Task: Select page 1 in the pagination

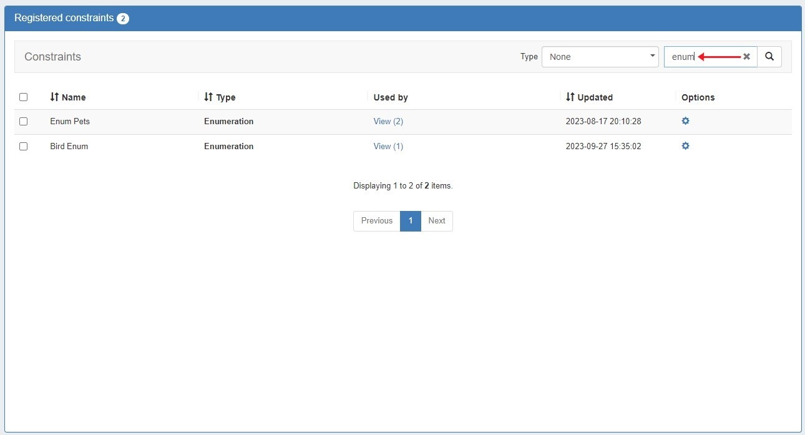Action: (411, 221)
